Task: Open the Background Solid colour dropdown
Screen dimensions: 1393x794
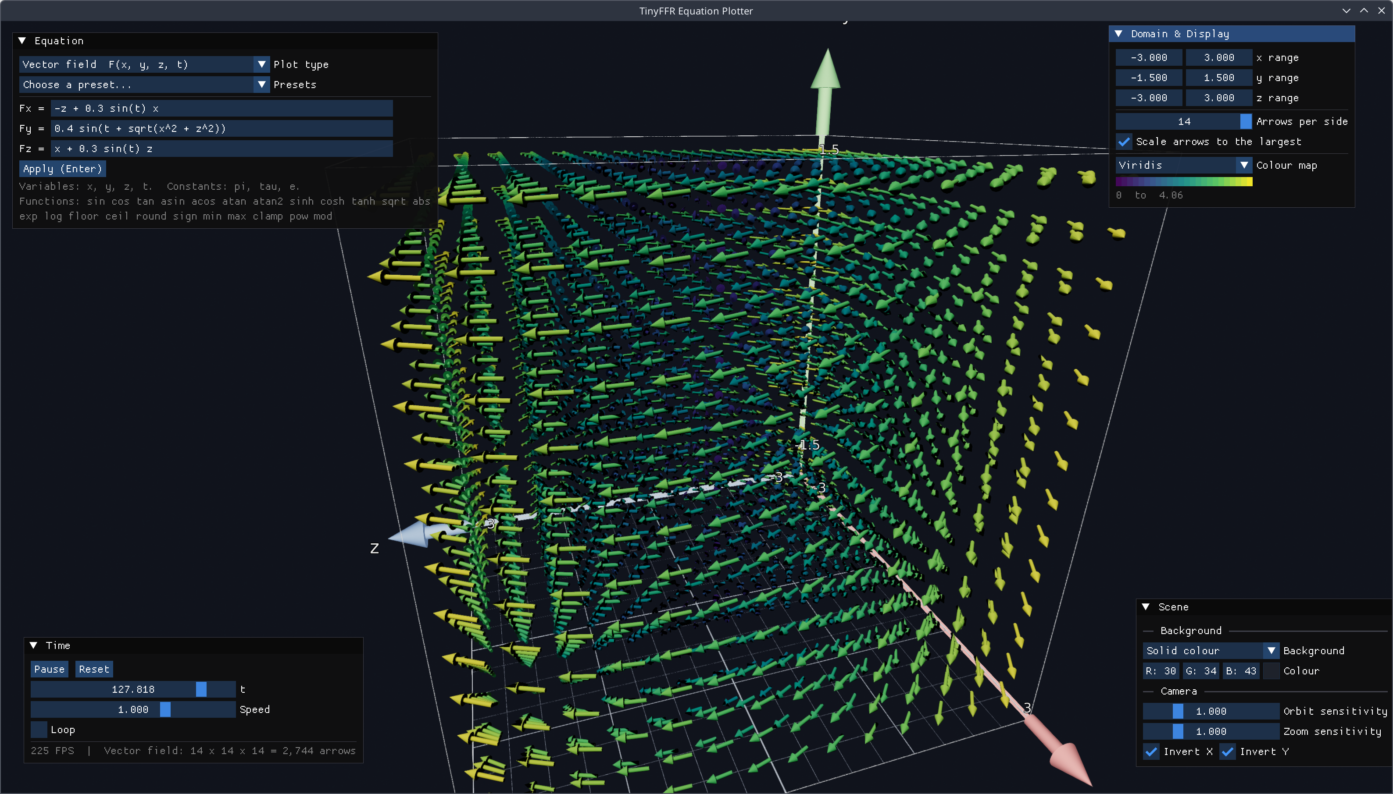Action: pyautogui.click(x=1211, y=651)
